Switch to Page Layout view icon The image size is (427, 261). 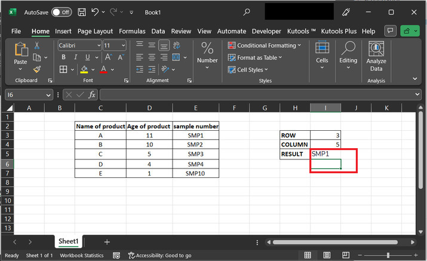[325, 255]
